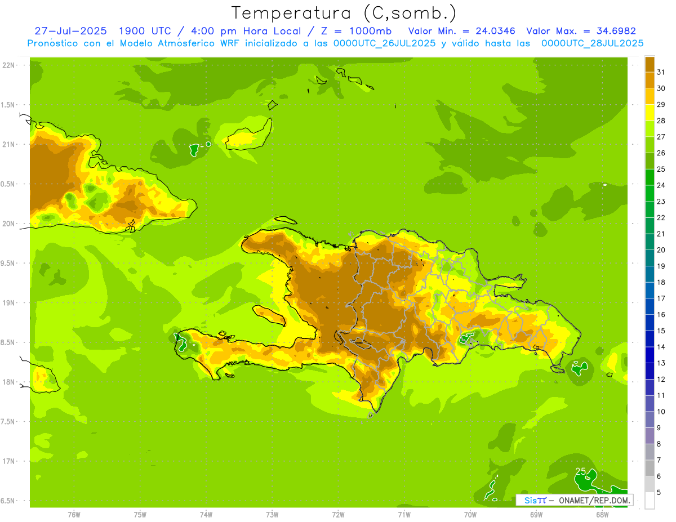The height and width of the screenshot is (522, 676).
Task: Click legend value "24"
Action: click(x=661, y=185)
